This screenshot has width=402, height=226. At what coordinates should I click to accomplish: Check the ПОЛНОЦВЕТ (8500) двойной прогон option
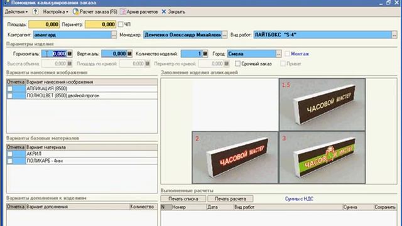tap(10, 95)
